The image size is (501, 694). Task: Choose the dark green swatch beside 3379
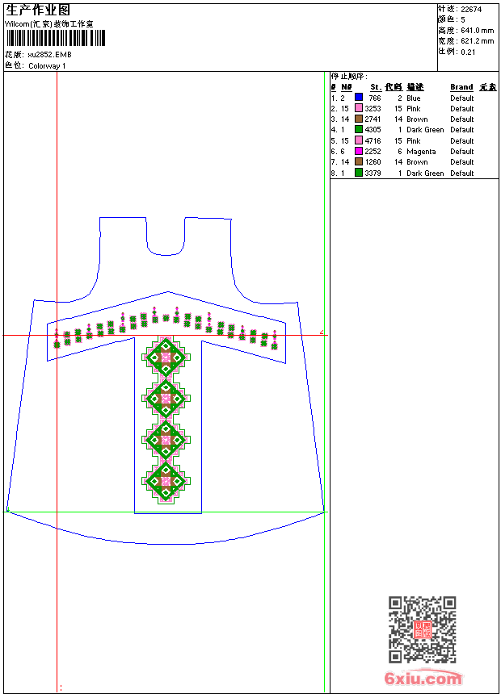[359, 173]
